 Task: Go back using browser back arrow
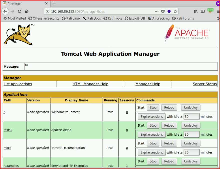tap(5, 11)
